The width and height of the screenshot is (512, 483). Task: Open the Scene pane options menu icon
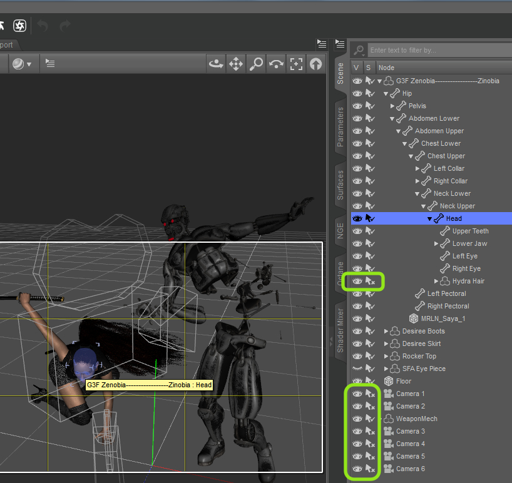click(x=340, y=44)
